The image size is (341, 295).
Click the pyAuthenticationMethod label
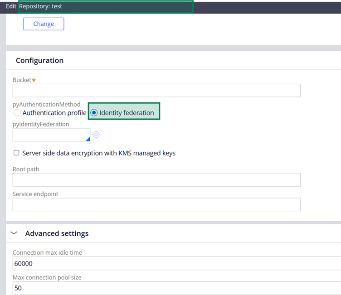coord(46,104)
